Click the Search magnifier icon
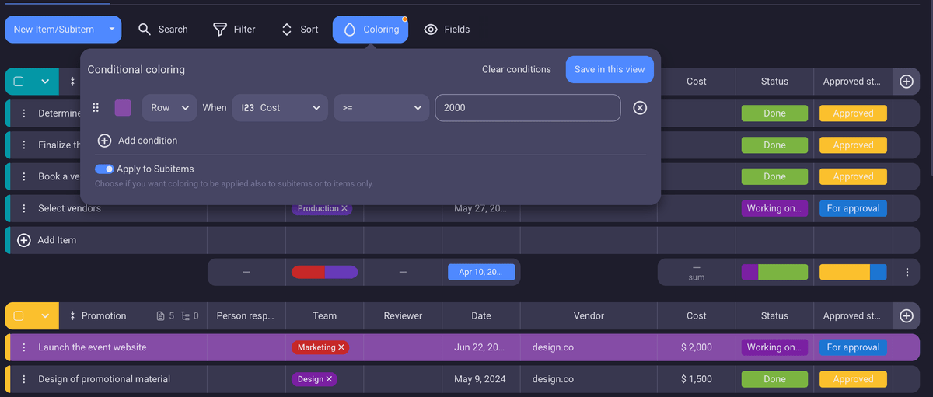The height and width of the screenshot is (397, 933). [x=145, y=30]
